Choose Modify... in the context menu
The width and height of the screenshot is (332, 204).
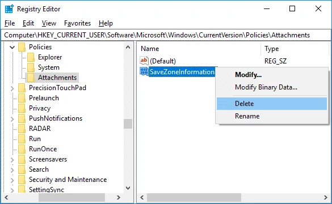tap(272, 75)
